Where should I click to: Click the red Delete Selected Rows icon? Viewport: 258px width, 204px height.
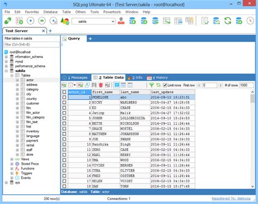click(101, 85)
